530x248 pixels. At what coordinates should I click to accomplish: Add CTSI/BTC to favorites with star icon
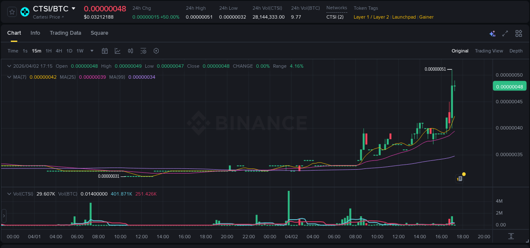tap(12, 12)
